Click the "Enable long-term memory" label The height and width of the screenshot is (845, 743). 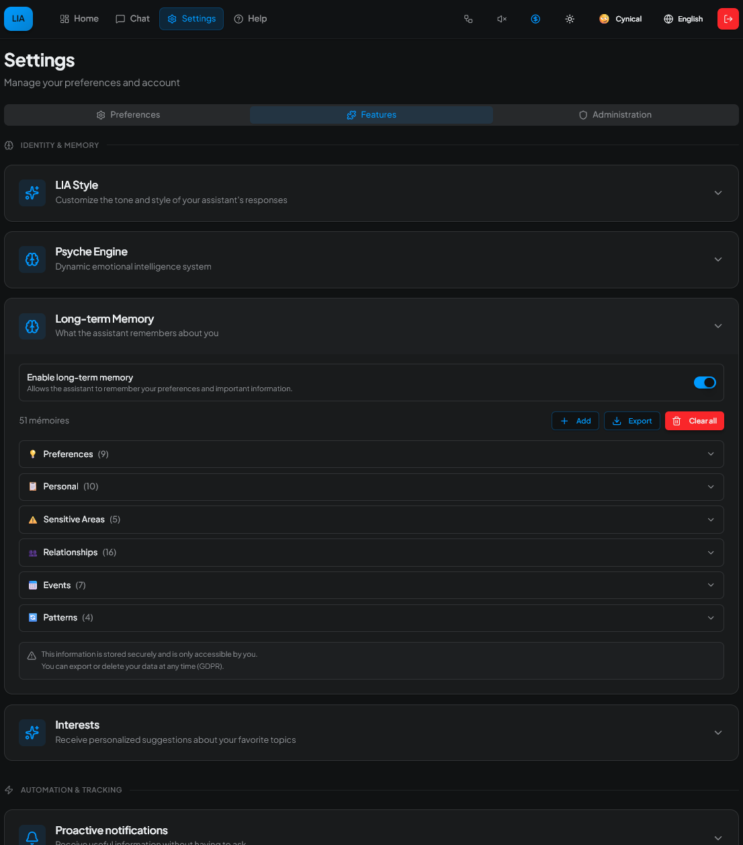pyautogui.click(x=80, y=378)
